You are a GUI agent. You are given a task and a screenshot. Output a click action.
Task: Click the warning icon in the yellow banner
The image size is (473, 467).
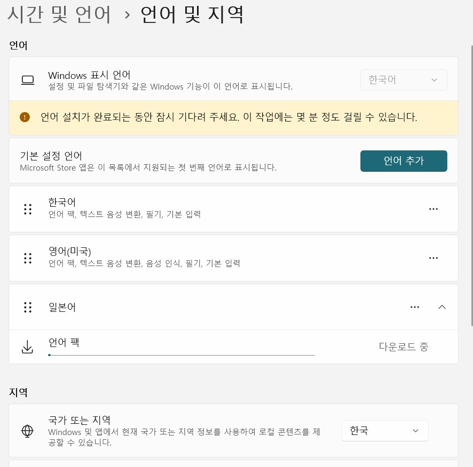coord(25,117)
